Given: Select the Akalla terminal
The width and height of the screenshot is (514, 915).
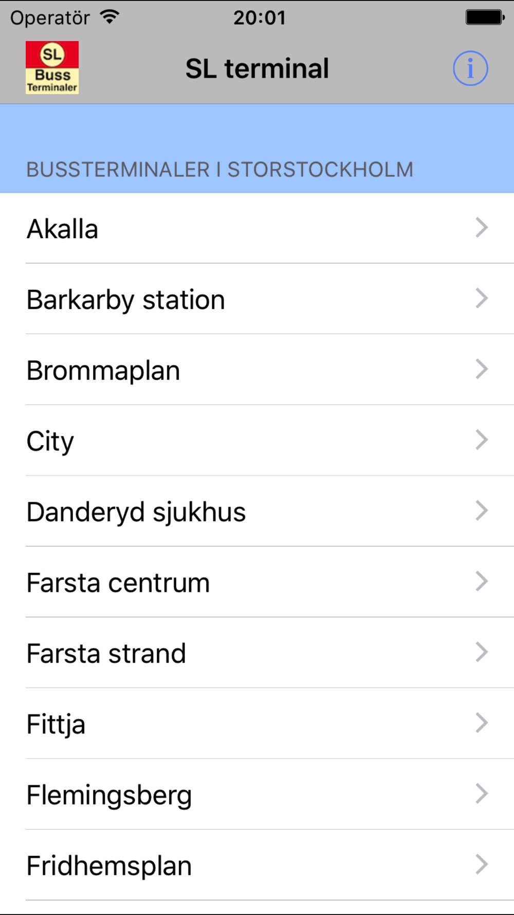Looking at the screenshot, I should point(257,228).
